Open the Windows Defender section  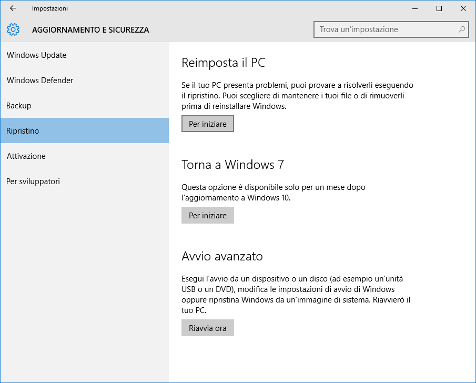click(x=84, y=80)
